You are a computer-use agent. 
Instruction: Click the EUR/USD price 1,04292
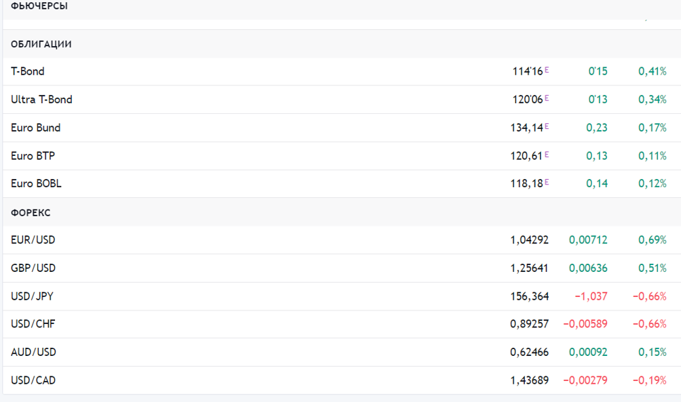(529, 240)
